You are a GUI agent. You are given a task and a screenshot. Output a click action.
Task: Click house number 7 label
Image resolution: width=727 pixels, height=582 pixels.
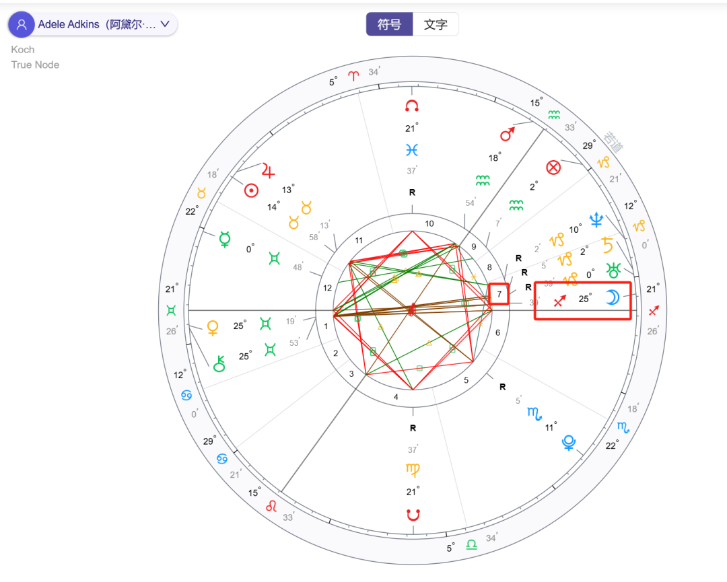(499, 294)
